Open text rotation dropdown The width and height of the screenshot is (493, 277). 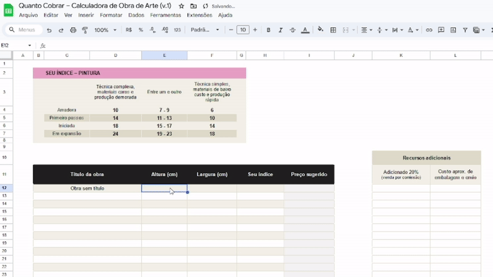tap(413, 30)
